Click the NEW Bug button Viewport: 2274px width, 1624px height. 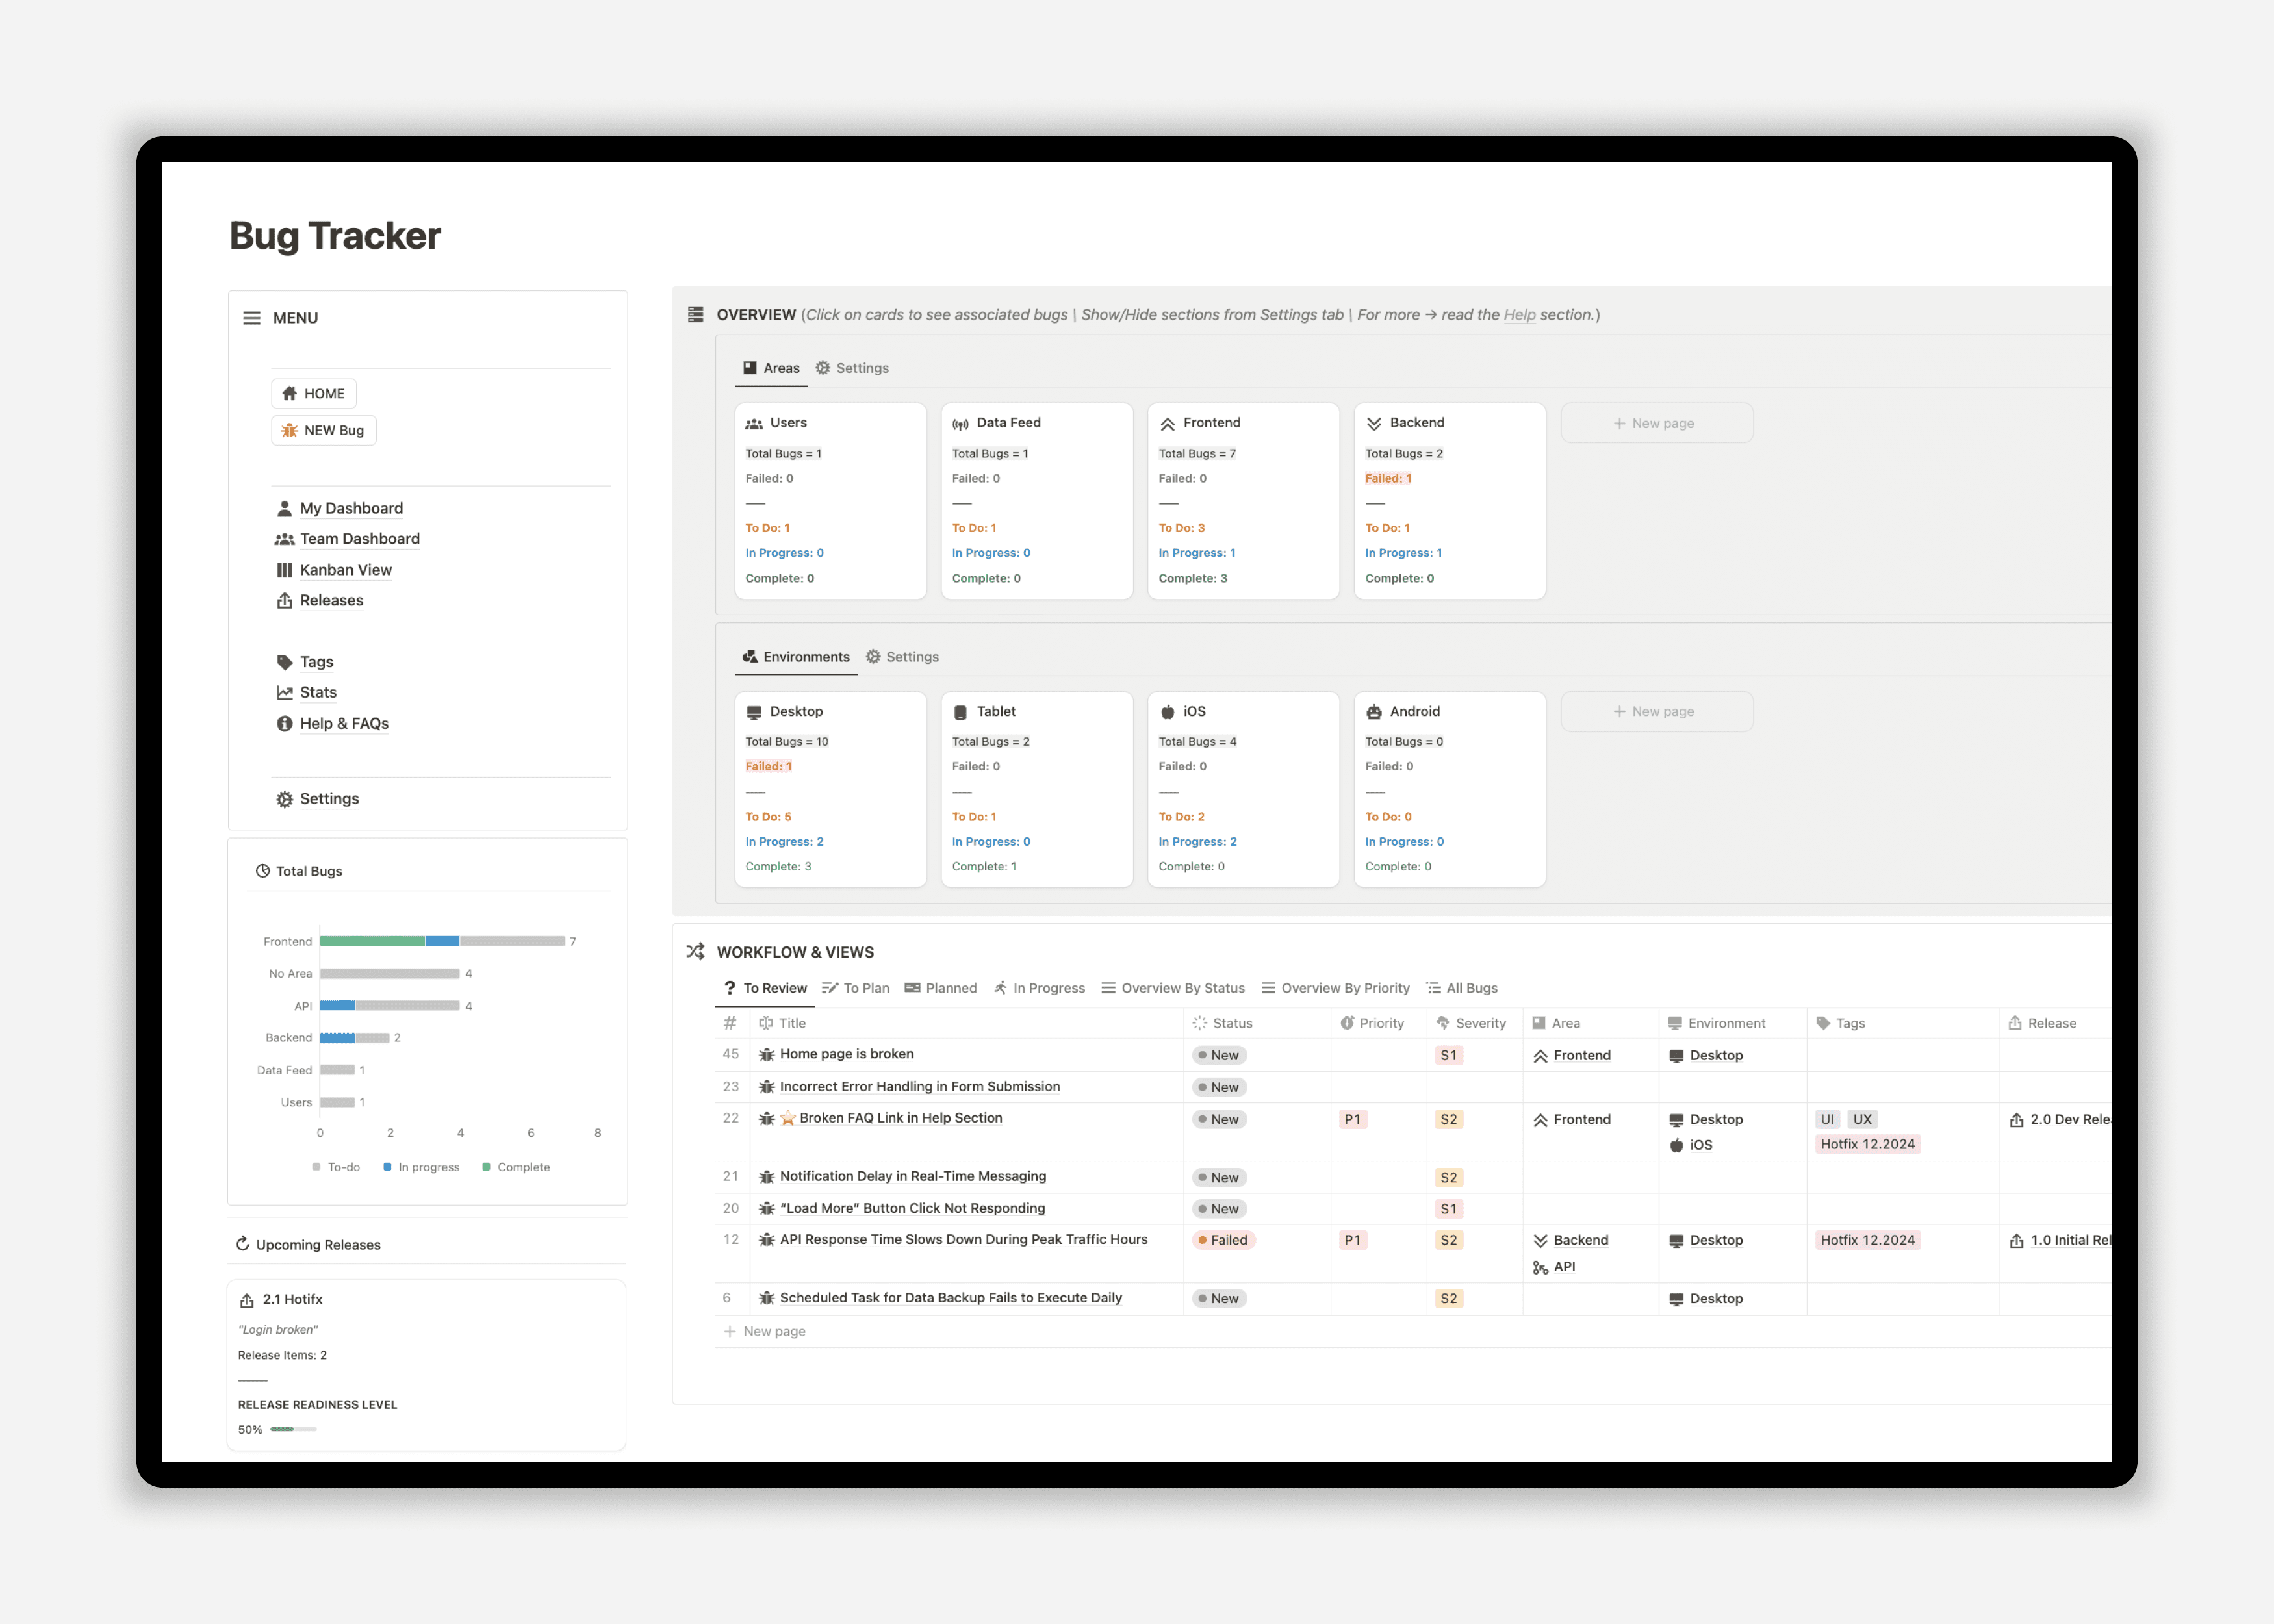[323, 430]
